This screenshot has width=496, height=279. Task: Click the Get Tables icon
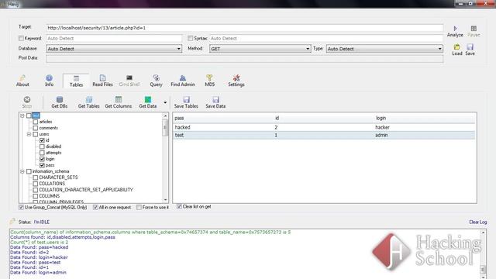(89, 100)
